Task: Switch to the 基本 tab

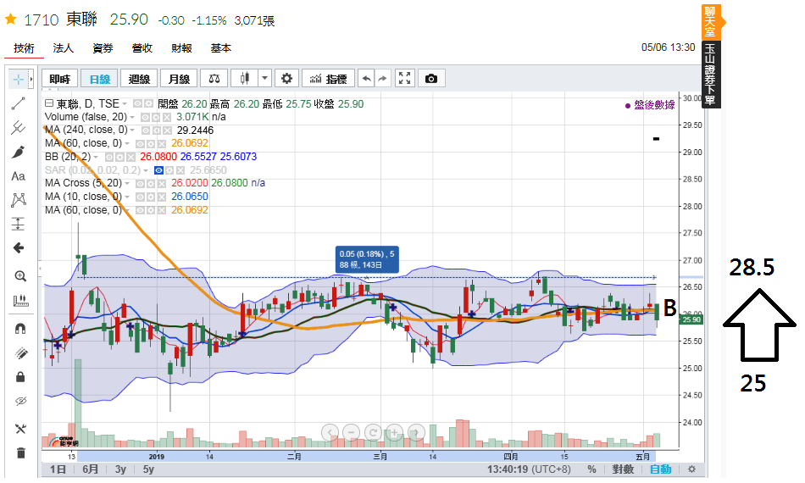Action: pos(221,48)
